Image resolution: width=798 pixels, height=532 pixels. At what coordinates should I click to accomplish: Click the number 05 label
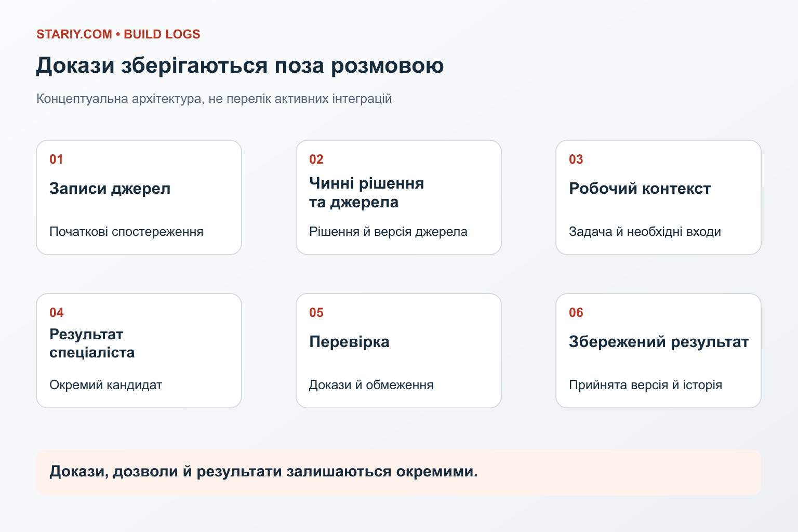(x=316, y=313)
